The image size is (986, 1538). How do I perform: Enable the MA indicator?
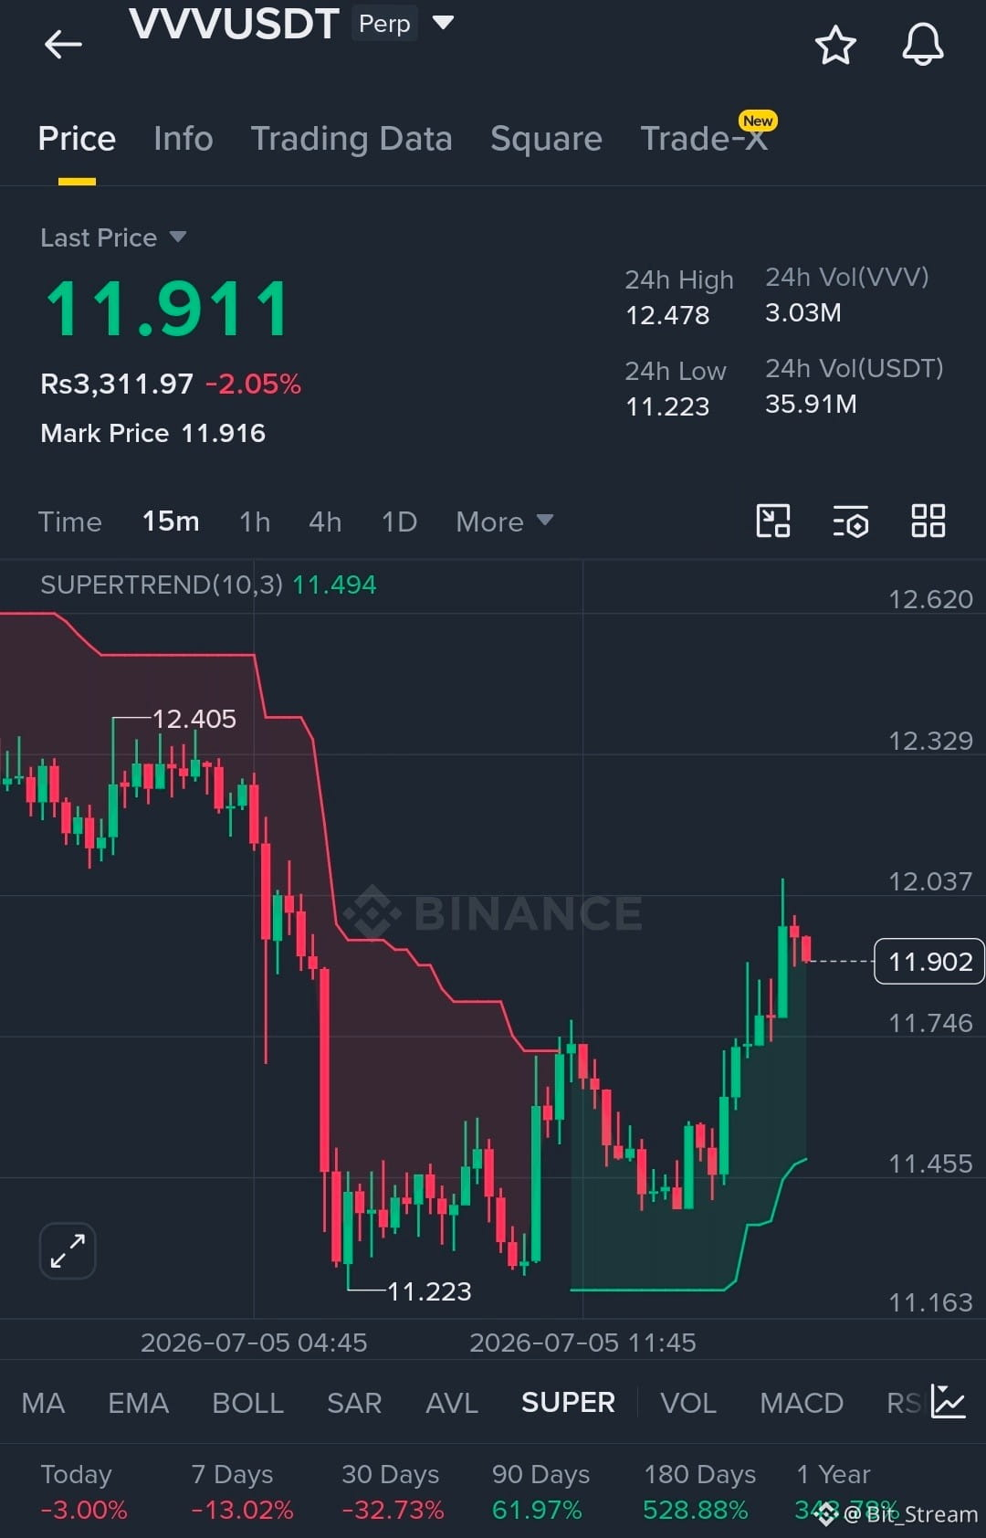[x=43, y=1403]
